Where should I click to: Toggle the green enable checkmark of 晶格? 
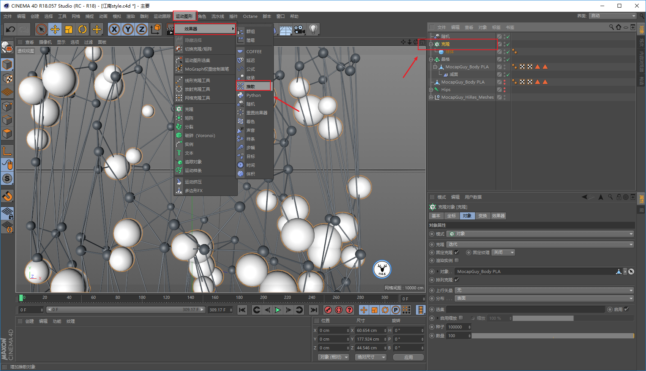(508, 59)
